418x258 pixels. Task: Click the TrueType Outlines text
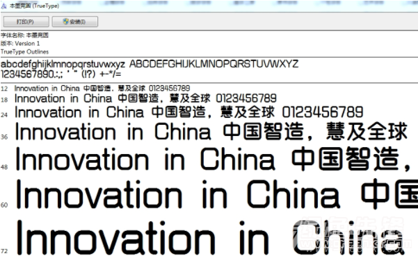click(x=25, y=51)
